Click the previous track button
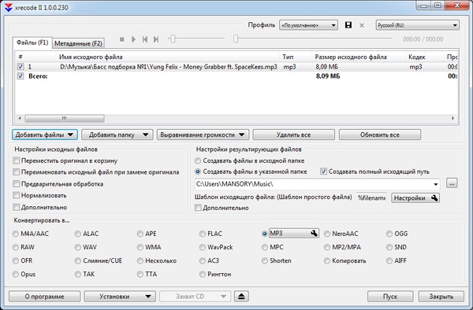 [145, 39]
